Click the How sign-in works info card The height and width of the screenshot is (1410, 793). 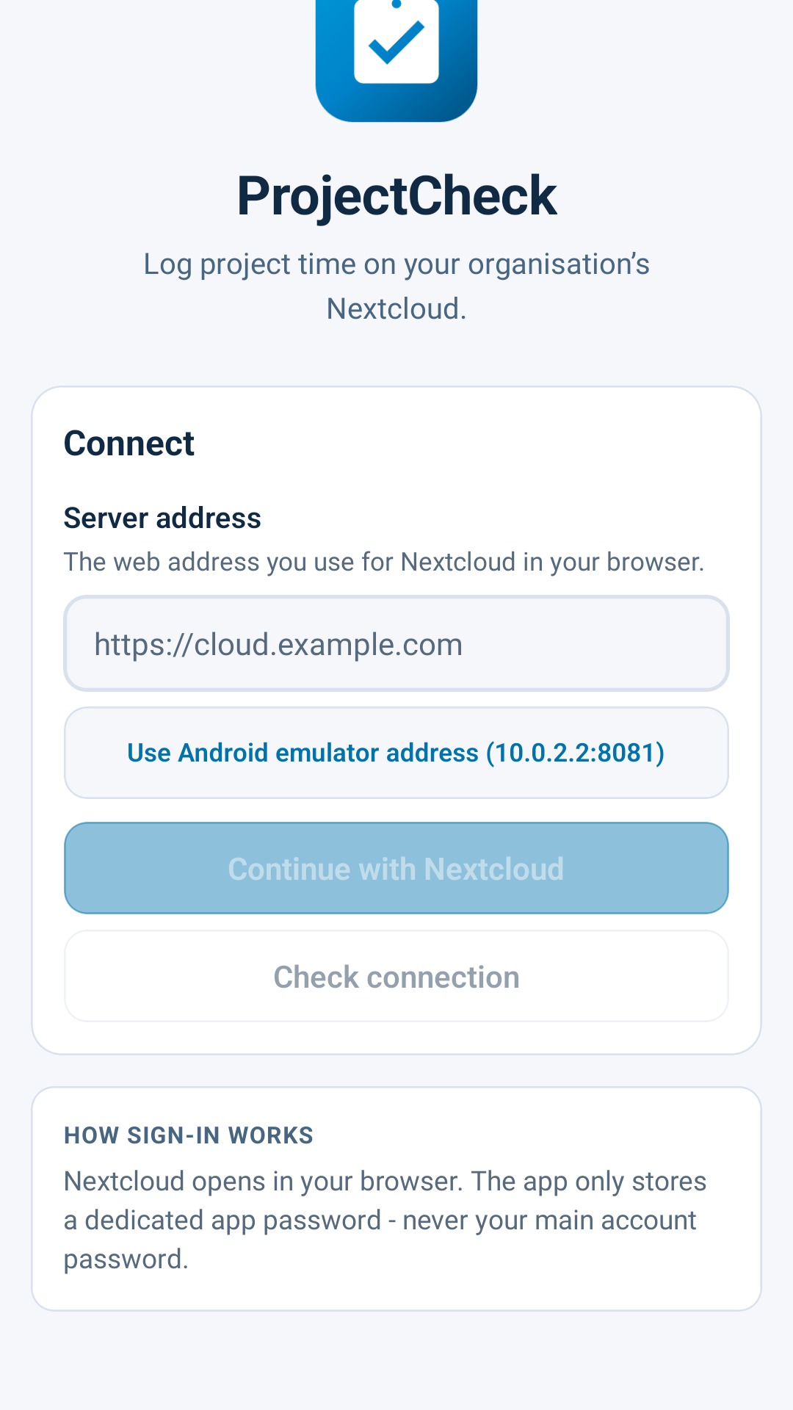pyautogui.click(x=396, y=1198)
